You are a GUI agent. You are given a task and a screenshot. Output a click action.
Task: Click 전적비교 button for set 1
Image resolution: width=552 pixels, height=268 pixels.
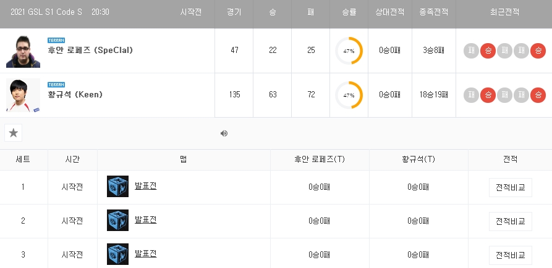coord(510,187)
